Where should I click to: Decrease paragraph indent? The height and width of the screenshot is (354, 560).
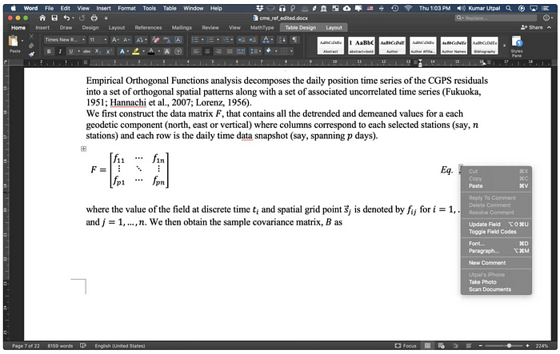point(241,40)
